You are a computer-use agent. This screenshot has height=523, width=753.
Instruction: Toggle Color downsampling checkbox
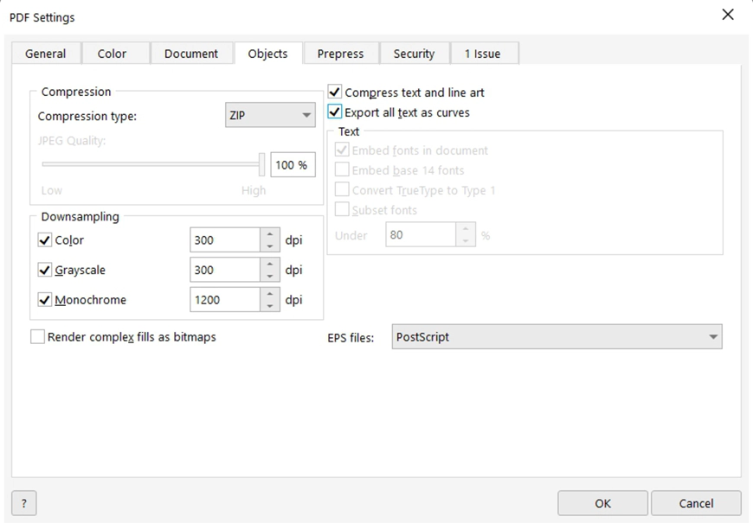pos(45,240)
